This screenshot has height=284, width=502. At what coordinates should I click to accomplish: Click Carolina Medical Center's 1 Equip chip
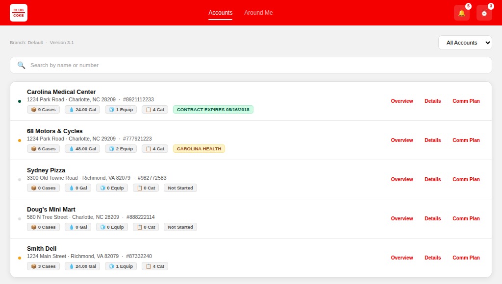[121, 110]
